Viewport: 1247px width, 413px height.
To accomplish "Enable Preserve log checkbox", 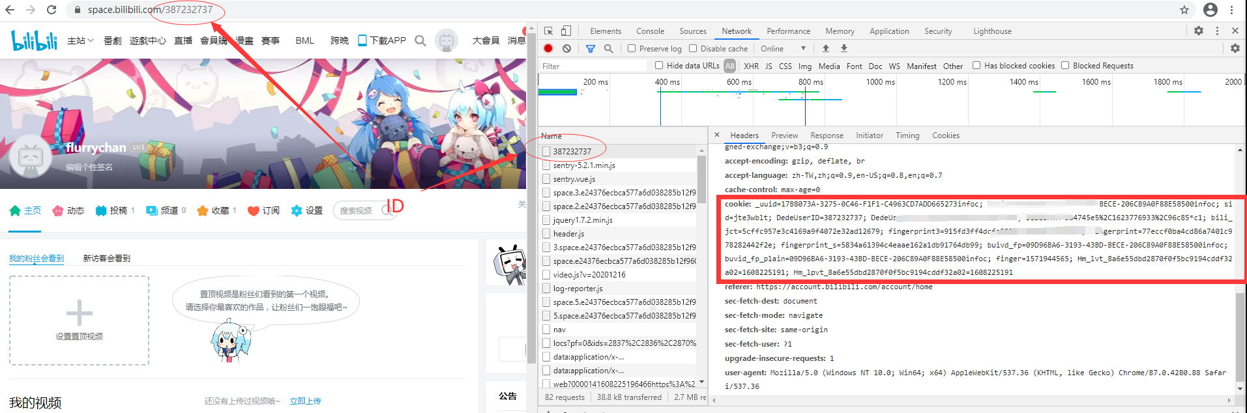I will pyautogui.click(x=632, y=48).
